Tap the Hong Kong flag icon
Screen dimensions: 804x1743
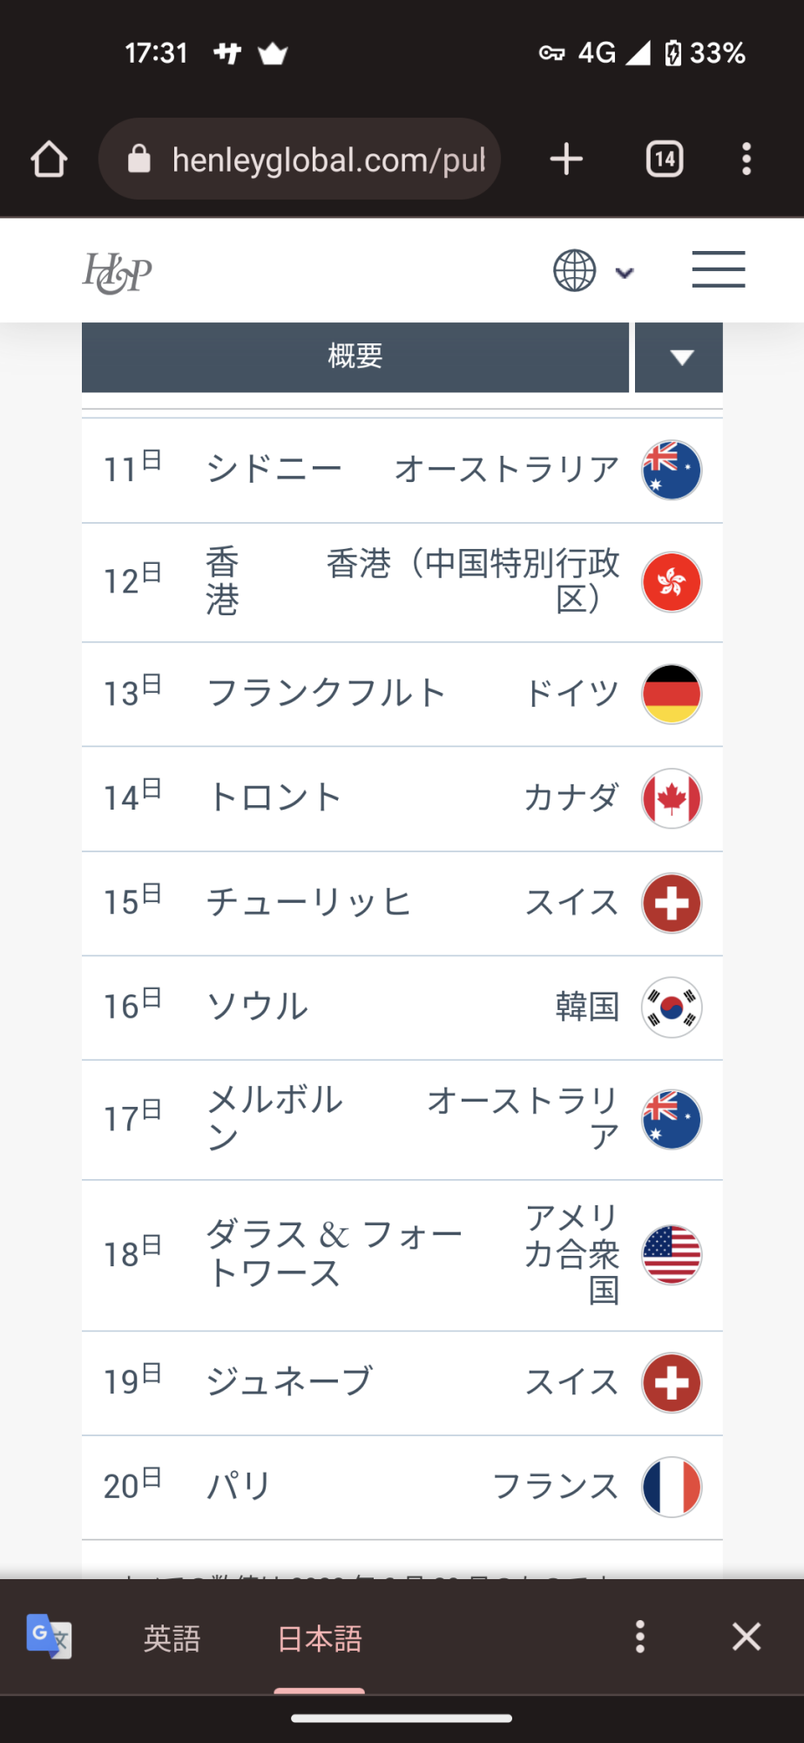(x=672, y=582)
